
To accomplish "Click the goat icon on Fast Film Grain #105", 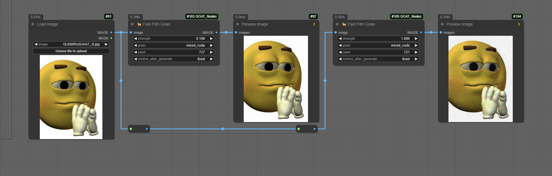I will point(344,24).
